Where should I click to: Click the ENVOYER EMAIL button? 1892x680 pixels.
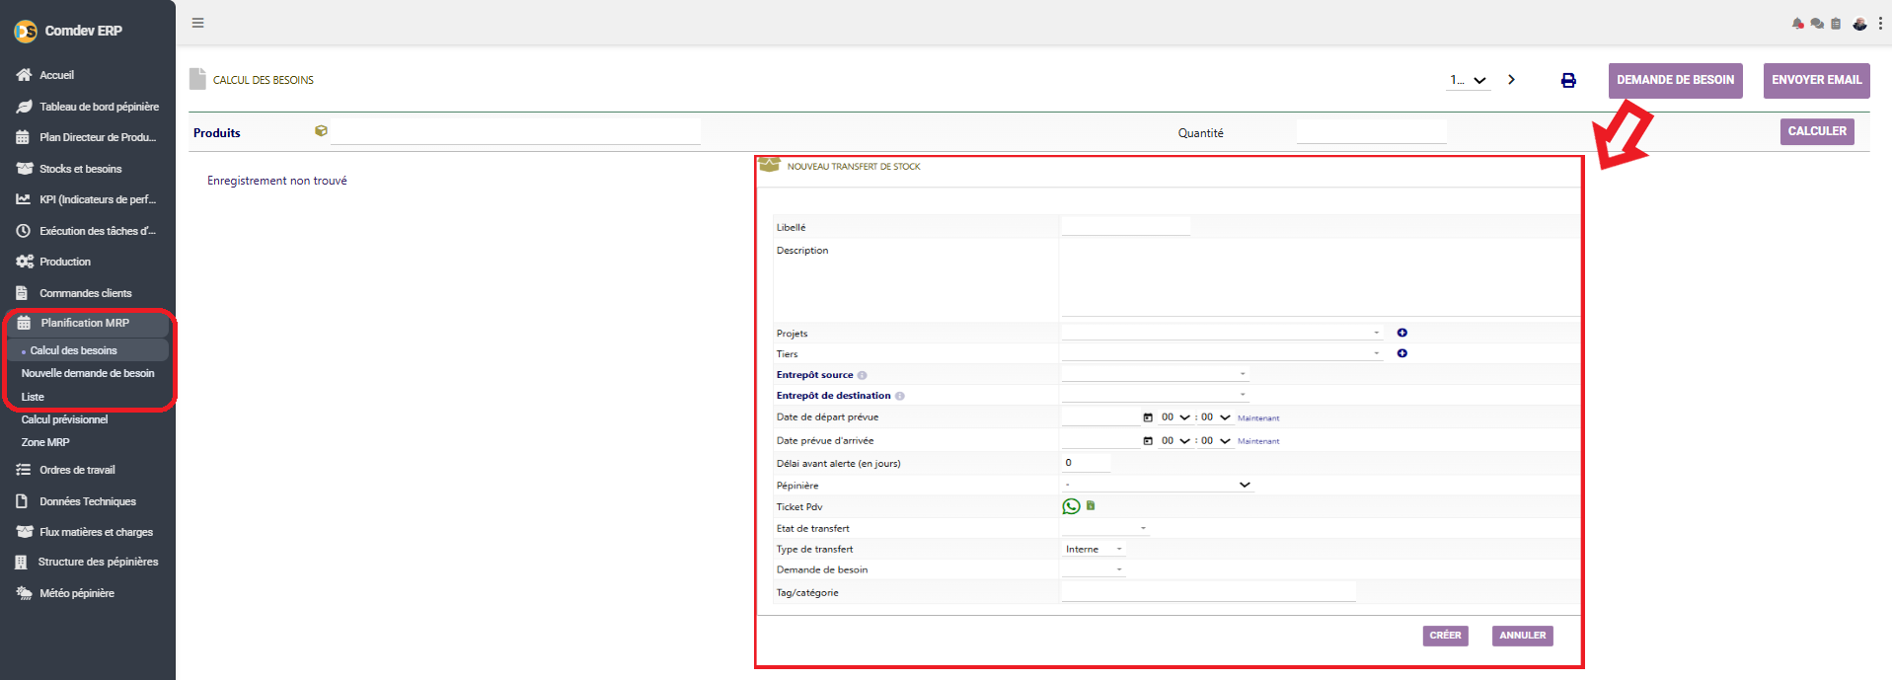pyautogui.click(x=1817, y=80)
